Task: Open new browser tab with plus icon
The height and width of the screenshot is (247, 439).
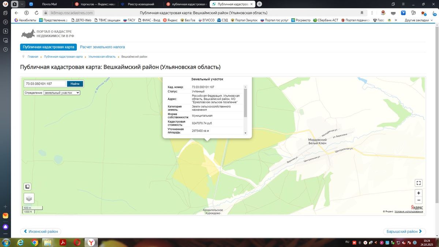Action: [x=259, y=4]
